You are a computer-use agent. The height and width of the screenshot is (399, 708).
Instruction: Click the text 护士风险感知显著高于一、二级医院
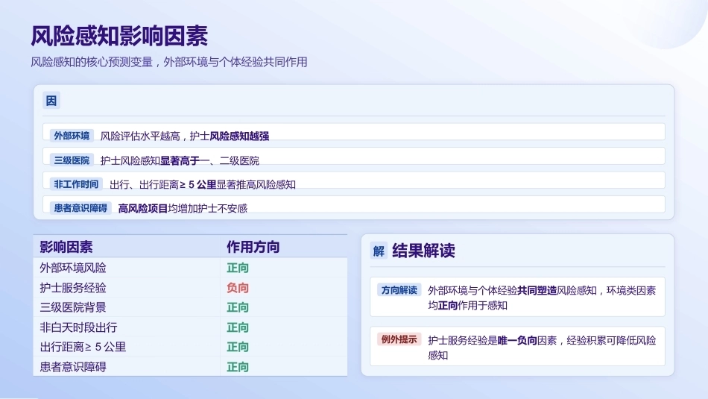[x=180, y=160]
